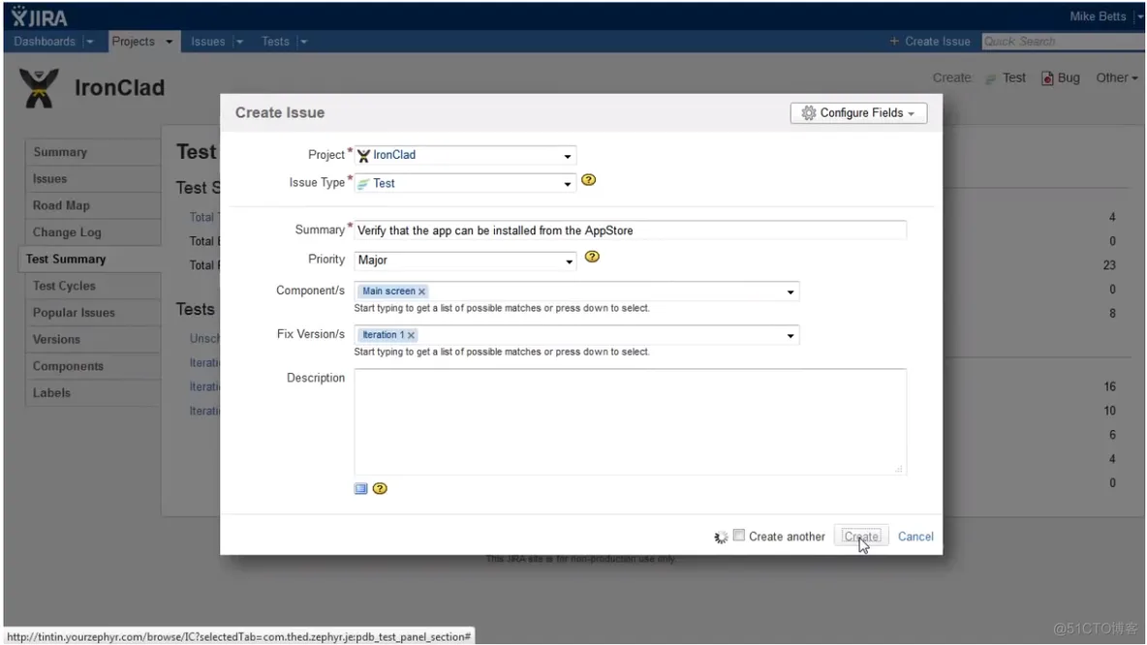
Task: Expand the Fix Version/s dropdown arrow
Action: tap(790, 336)
